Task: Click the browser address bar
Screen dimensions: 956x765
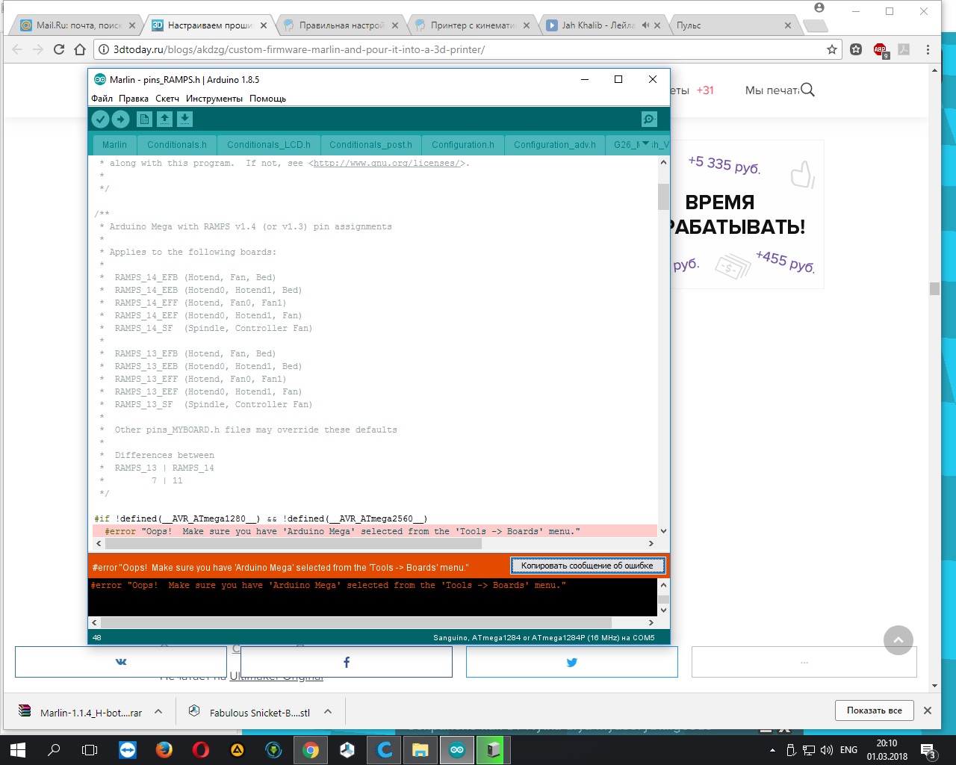Action: (x=463, y=49)
